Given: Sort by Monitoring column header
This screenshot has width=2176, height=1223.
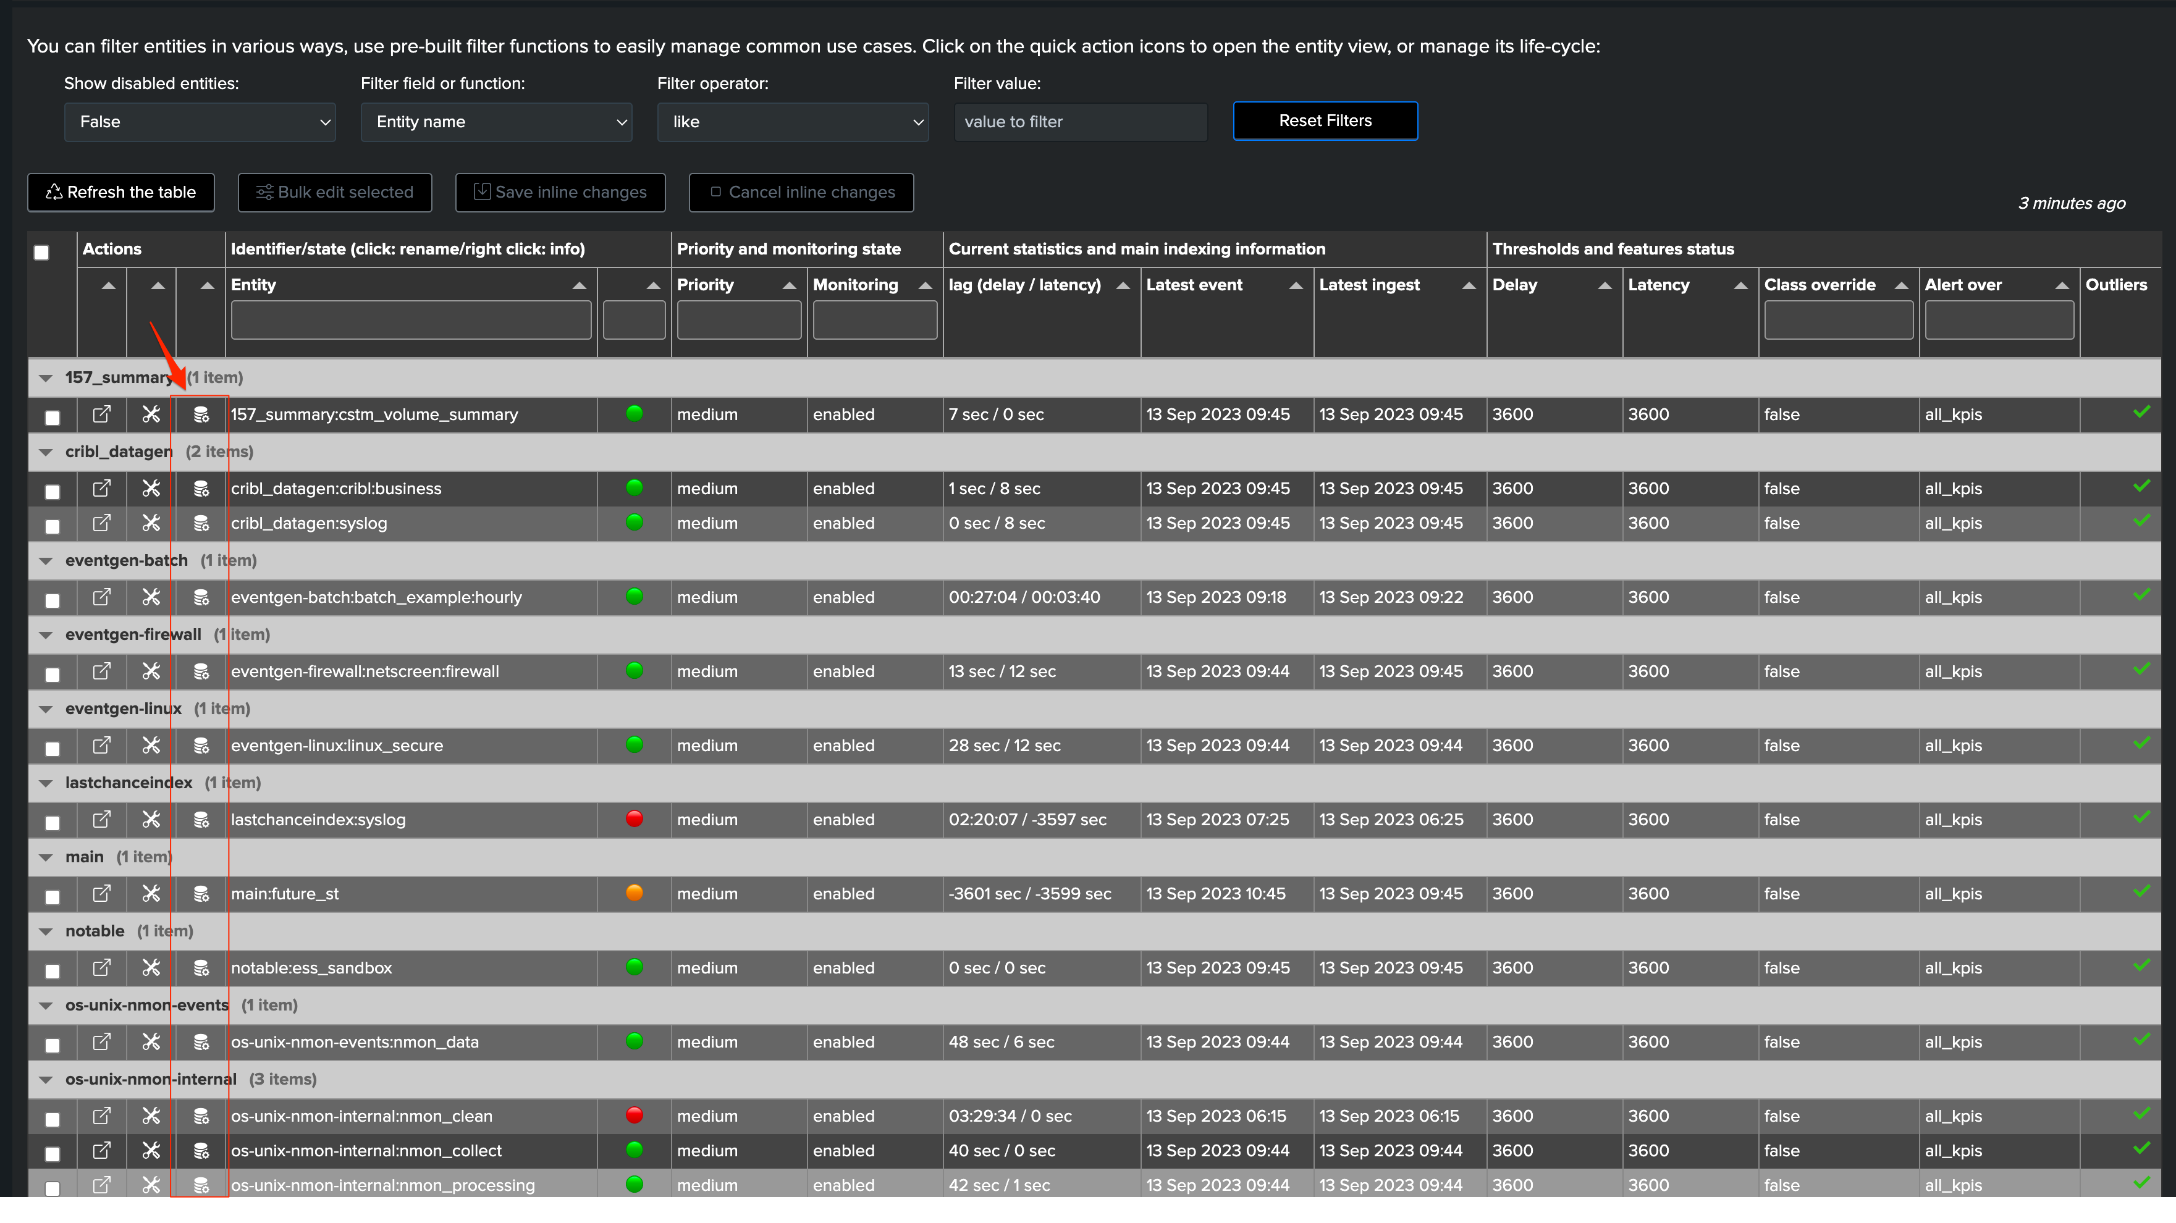Looking at the screenshot, I should point(855,285).
